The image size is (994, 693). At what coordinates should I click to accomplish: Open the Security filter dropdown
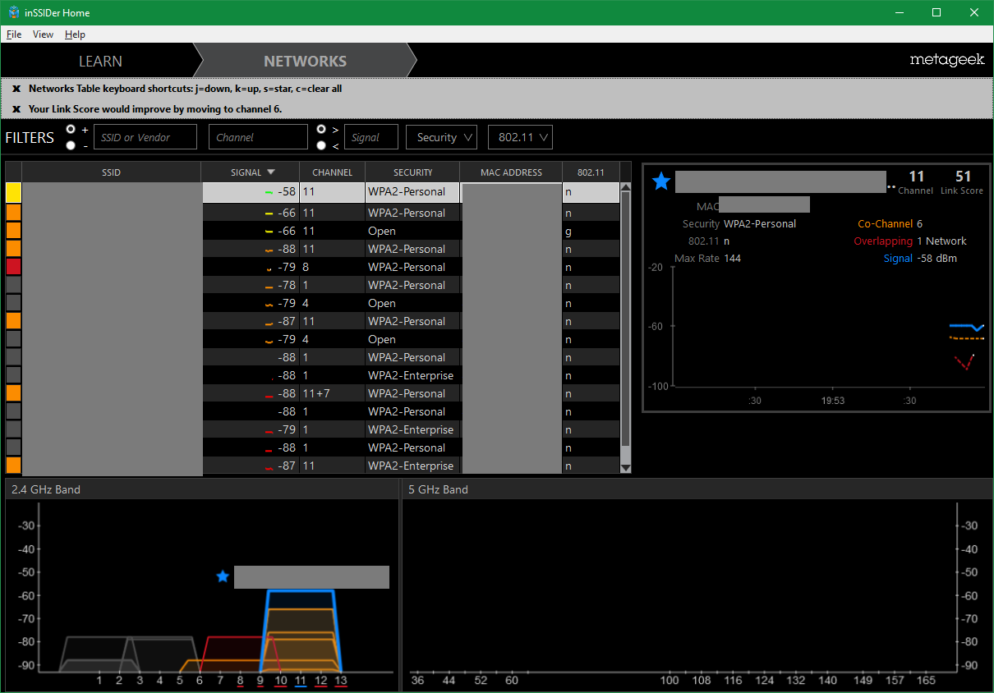(x=441, y=137)
